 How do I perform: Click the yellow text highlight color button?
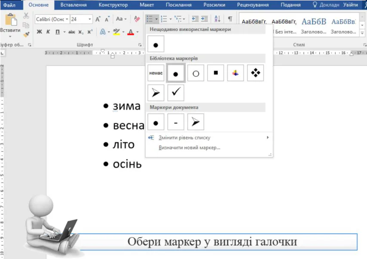pos(116,32)
